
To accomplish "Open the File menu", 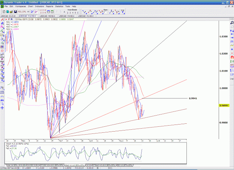I will click(6, 6).
